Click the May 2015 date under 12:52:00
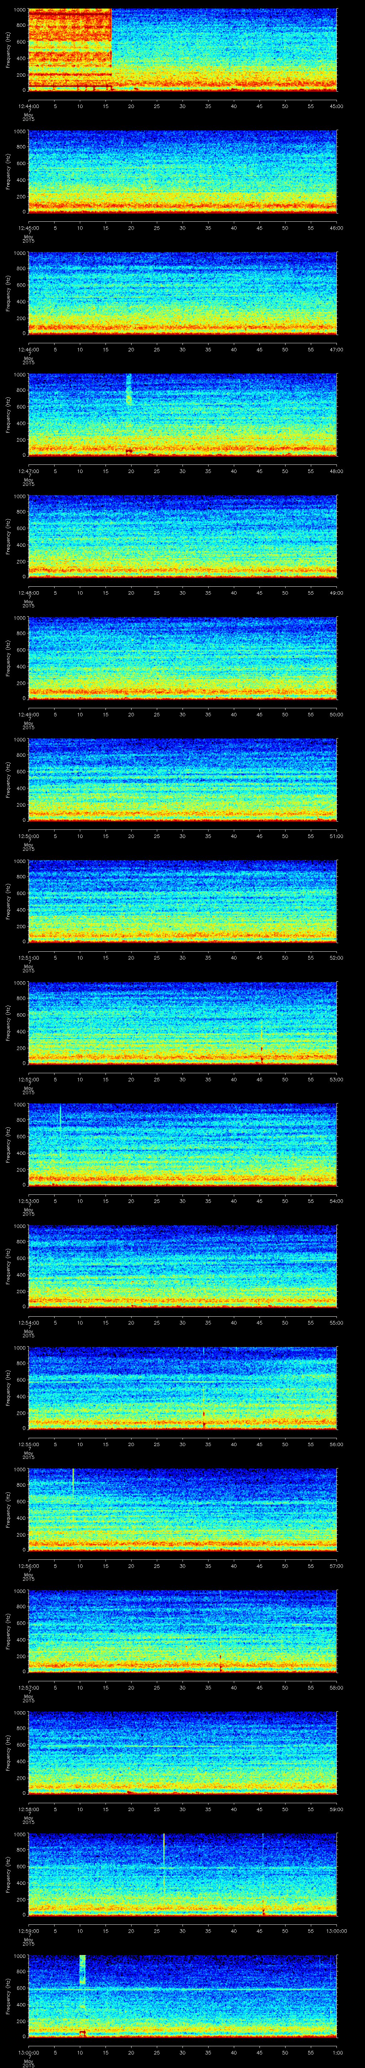 [28, 1090]
